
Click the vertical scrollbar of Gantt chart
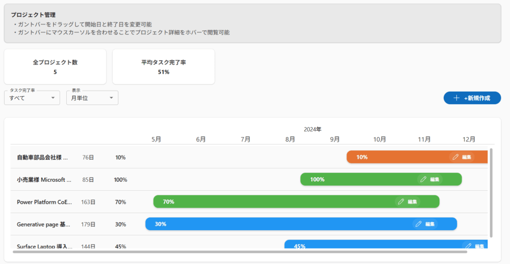492,192
